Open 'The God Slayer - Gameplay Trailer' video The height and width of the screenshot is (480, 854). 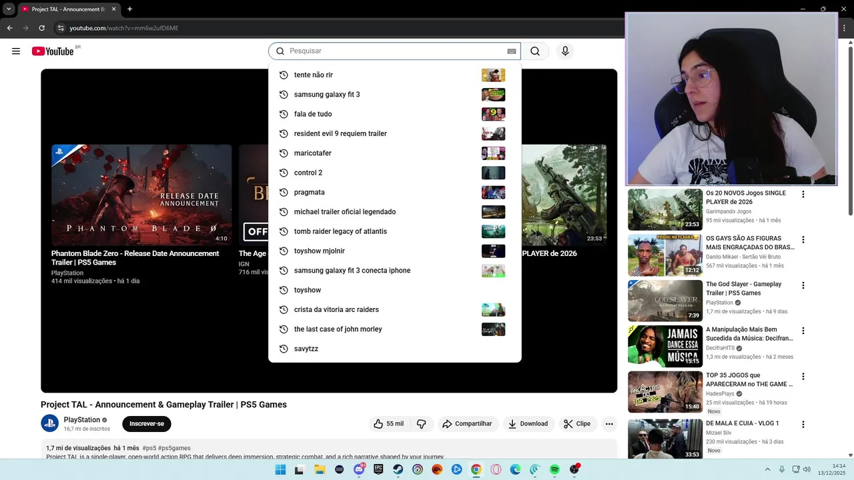click(665, 301)
